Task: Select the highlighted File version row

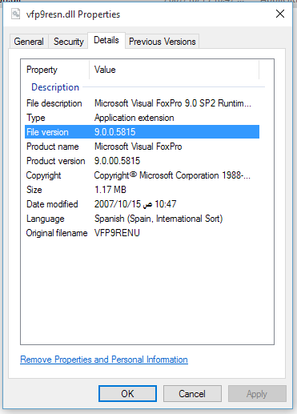Action: pyautogui.click(x=142, y=132)
